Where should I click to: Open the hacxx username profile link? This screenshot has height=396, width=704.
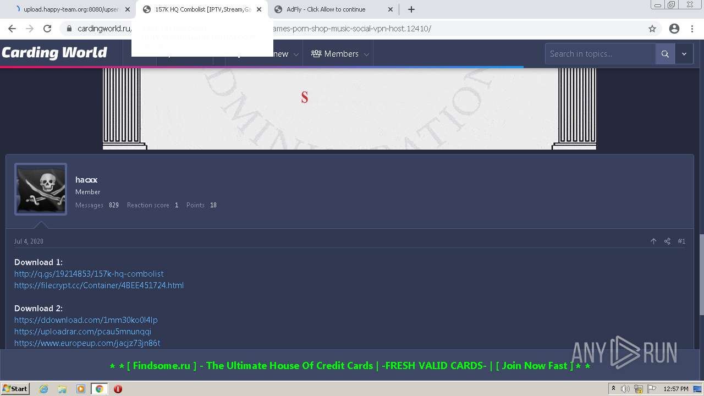(86, 180)
